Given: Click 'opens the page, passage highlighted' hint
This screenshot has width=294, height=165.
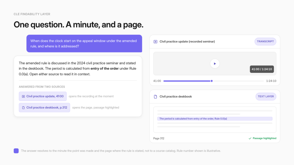Looking at the screenshot, I should (x=96, y=108).
